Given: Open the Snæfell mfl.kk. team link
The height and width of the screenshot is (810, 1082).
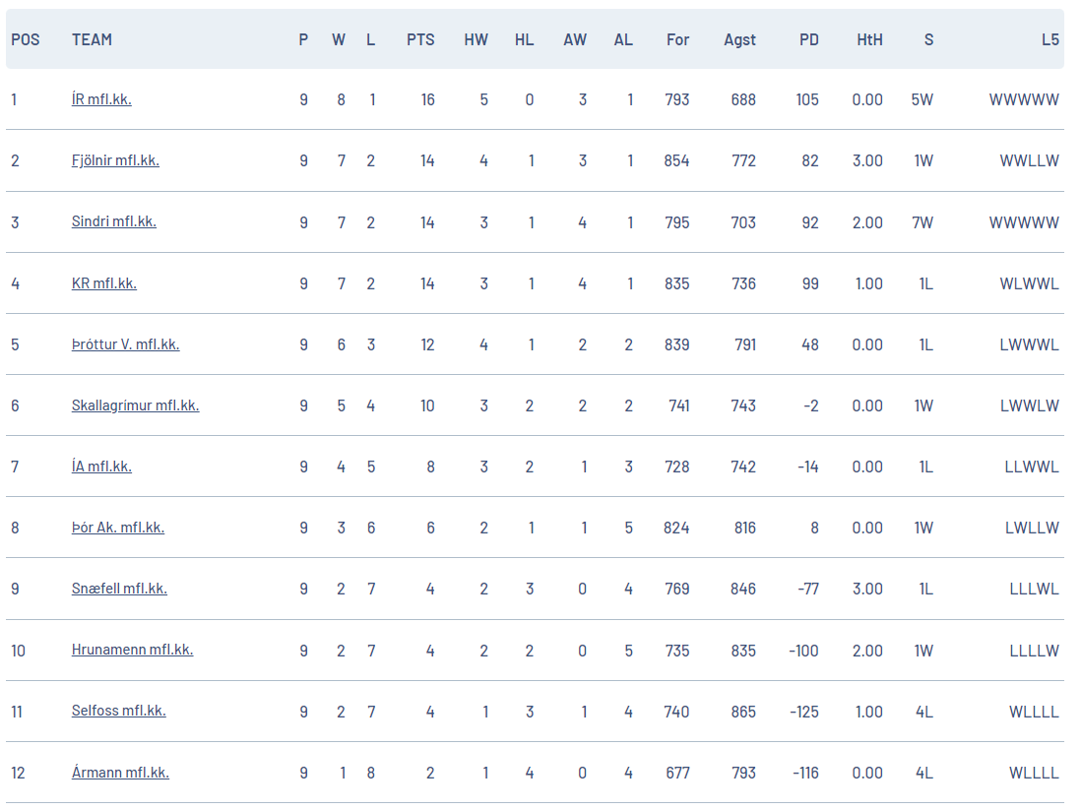Looking at the screenshot, I should 119,589.
